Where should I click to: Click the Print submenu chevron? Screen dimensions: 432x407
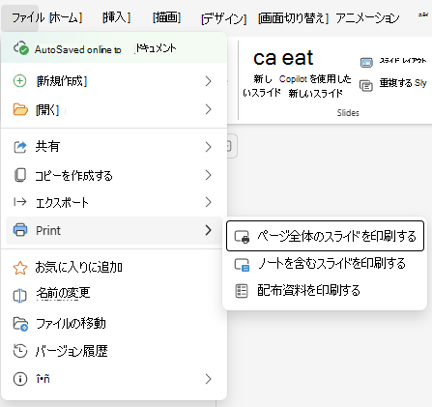[x=208, y=230]
